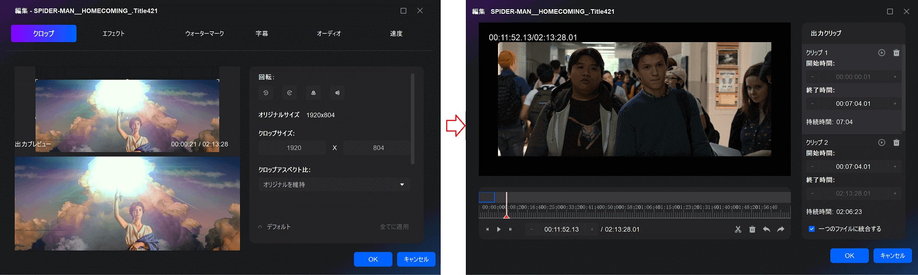Click the crop height field 804
The image size is (918, 275).
(378, 148)
